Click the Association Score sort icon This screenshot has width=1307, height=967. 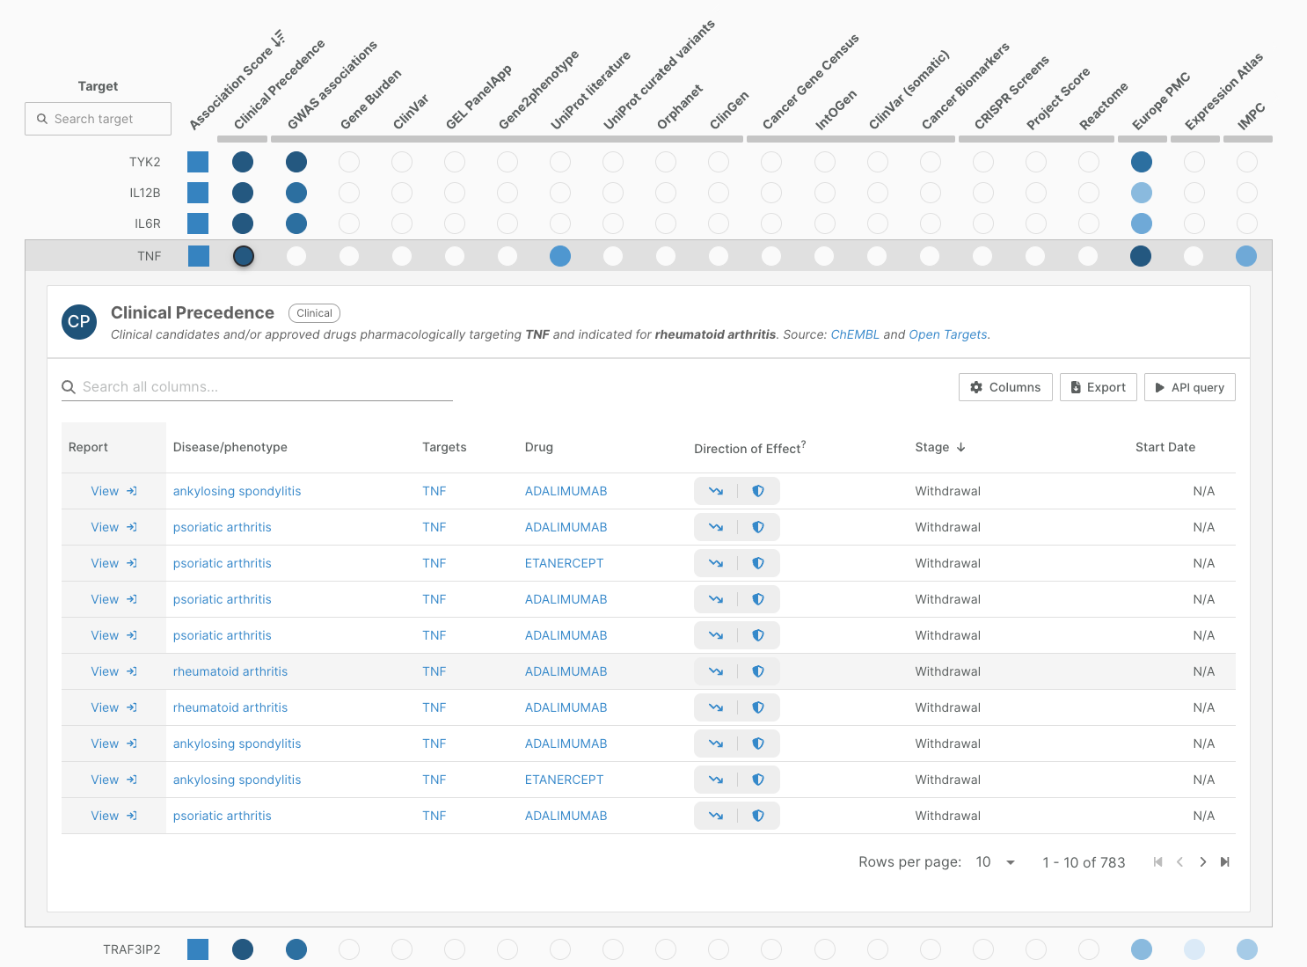point(278,39)
